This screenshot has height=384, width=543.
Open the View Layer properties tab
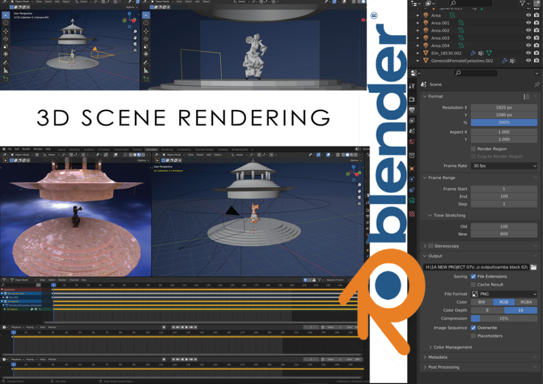point(412,120)
